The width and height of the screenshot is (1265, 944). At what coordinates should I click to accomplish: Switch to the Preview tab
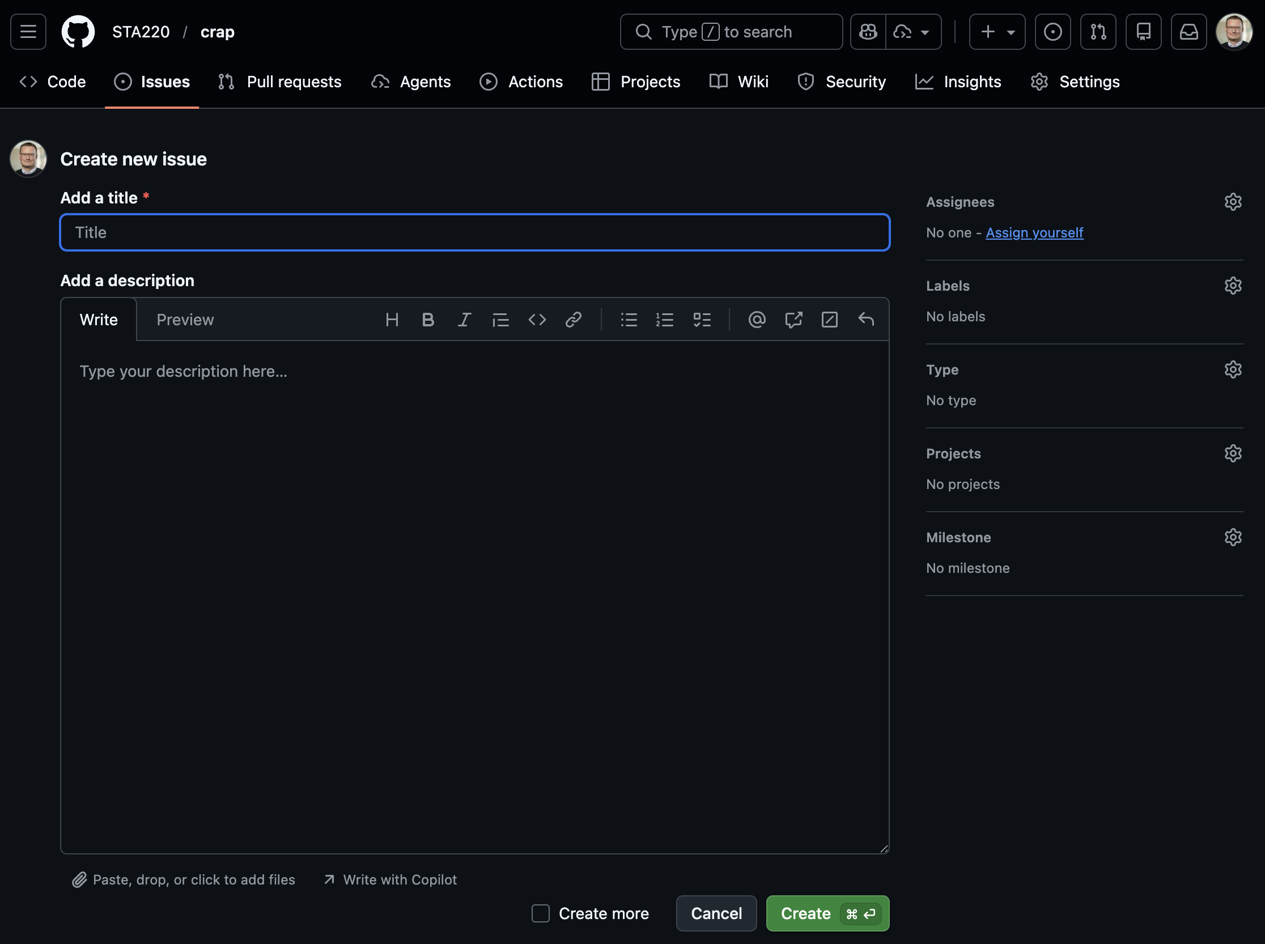(185, 320)
